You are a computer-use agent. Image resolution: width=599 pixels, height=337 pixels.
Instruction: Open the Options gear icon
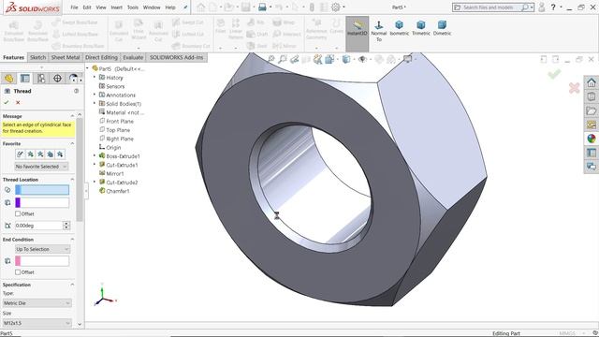tap(335, 7)
